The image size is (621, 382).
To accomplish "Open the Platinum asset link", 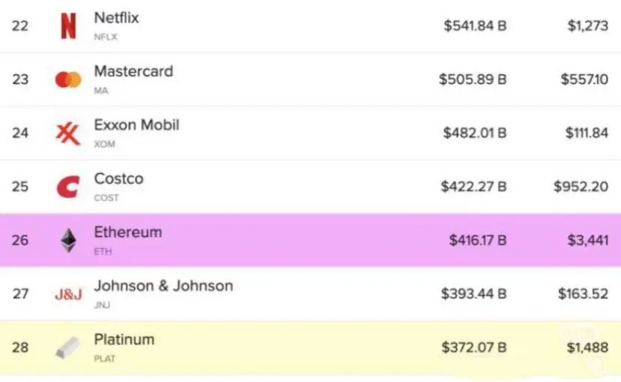I will pos(124,339).
